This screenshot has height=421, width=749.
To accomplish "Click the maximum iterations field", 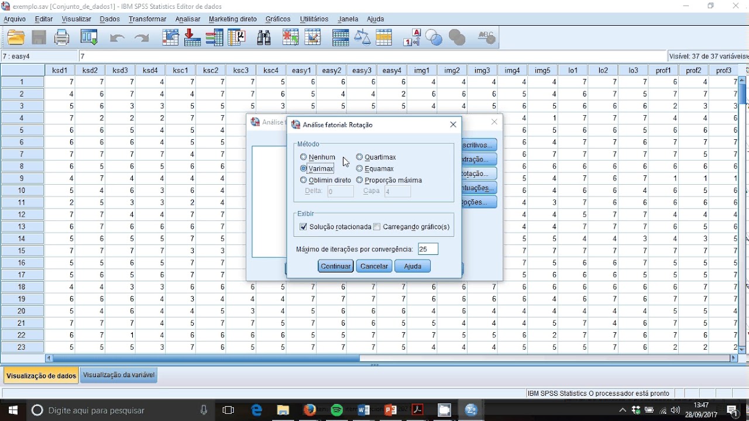I will pyautogui.click(x=428, y=249).
